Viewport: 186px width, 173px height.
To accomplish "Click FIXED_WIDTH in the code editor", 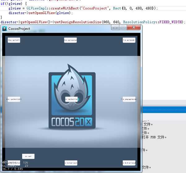I will tap(170, 22).
